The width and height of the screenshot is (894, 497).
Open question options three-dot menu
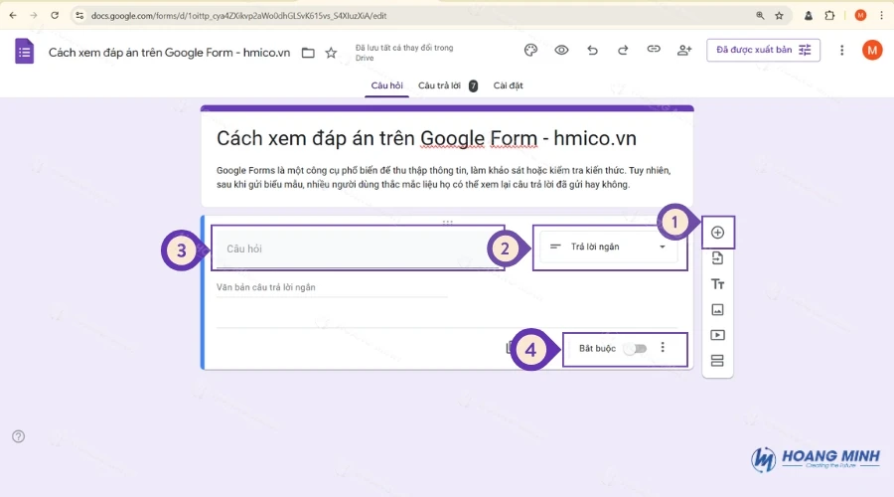pyautogui.click(x=663, y=348)
